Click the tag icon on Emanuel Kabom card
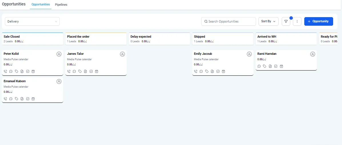This screenshot has height=145, width=342. pos(17,99)
